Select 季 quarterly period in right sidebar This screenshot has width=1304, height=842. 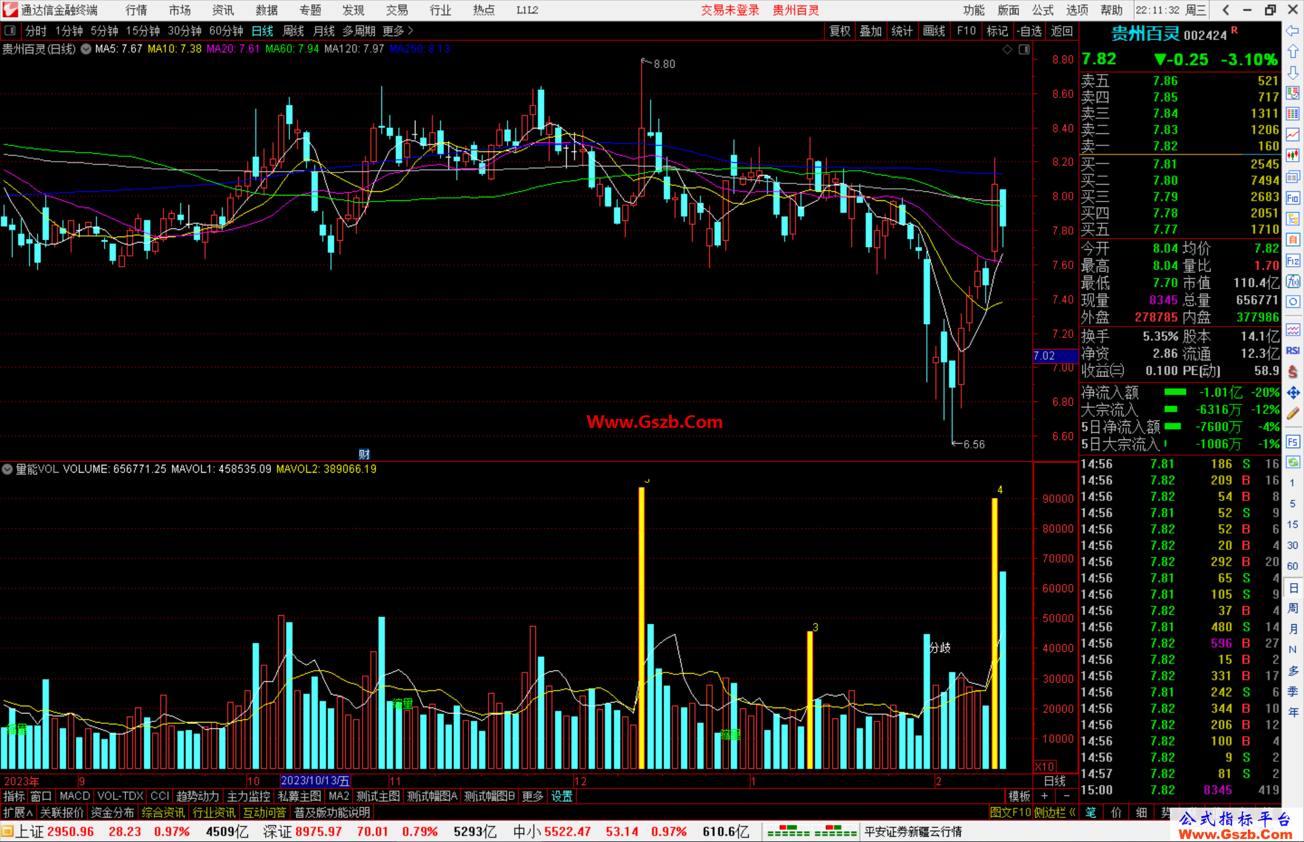coord(1293,692)
